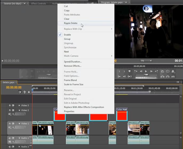Image resolution: width=183 pixels, height=149 pixels.
Task: Click the Set Encore Chapter Marker icon
Action: [x=25, y=92]
